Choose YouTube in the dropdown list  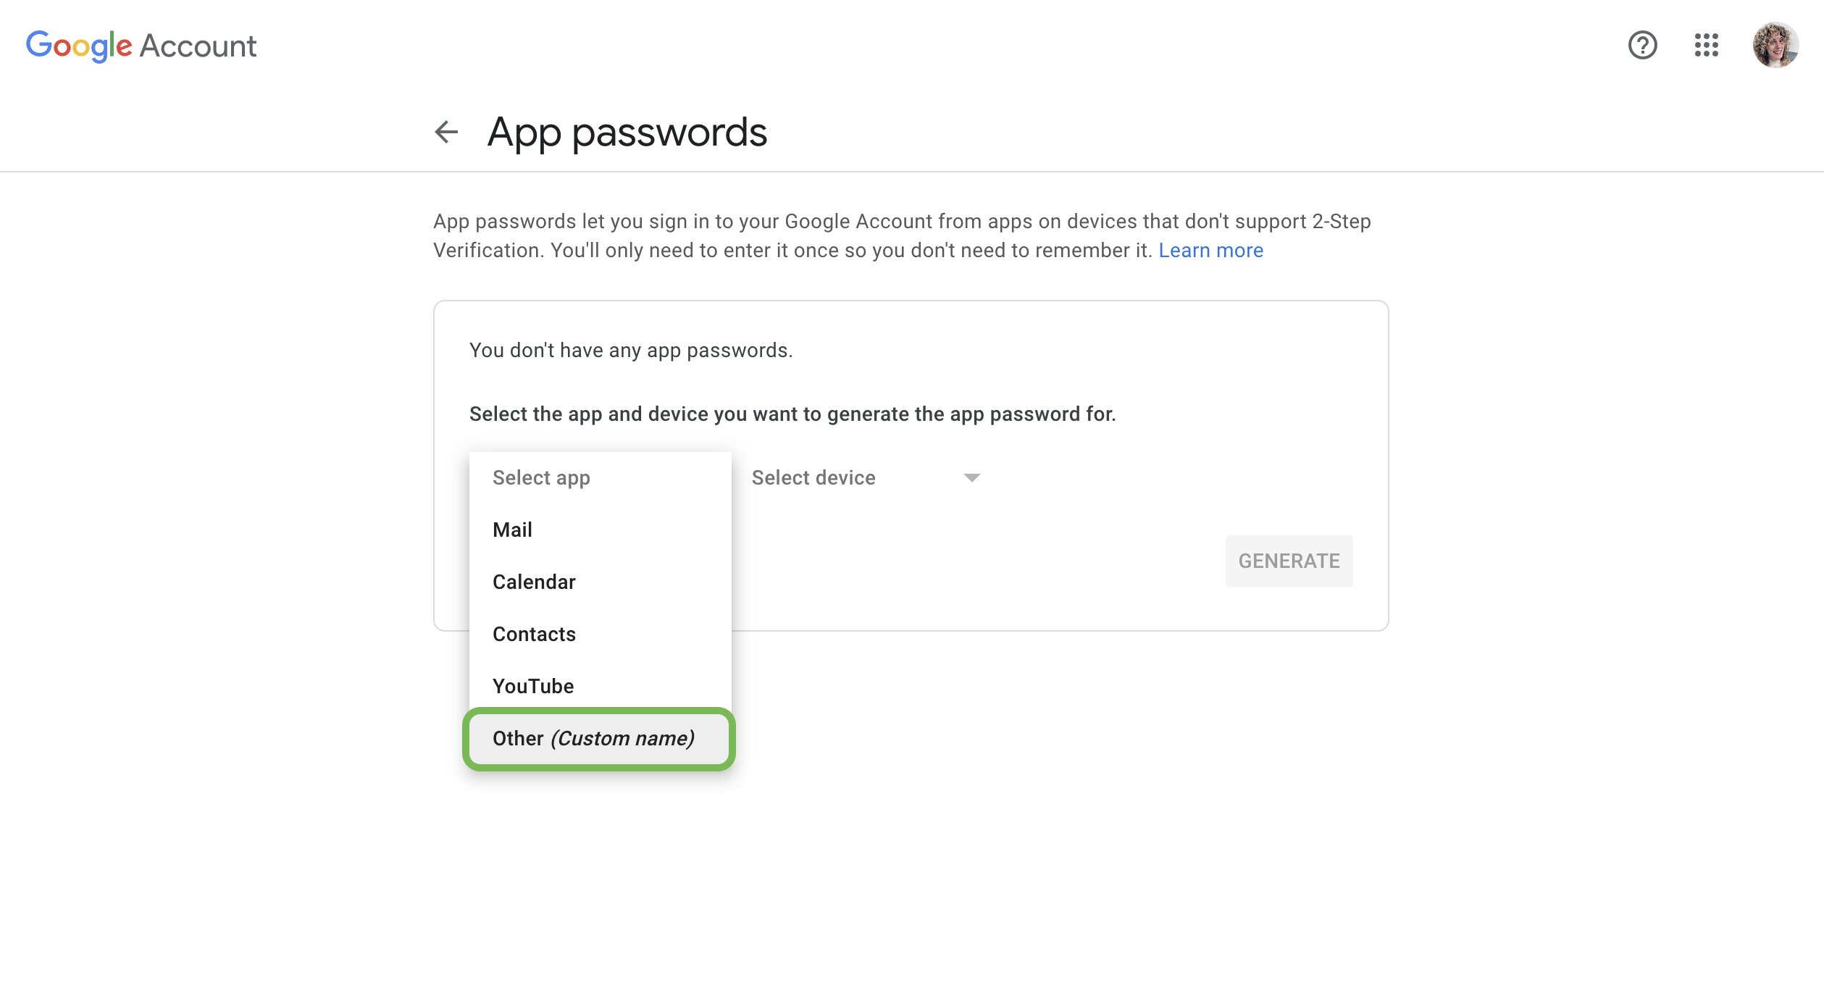coord(533,685)
